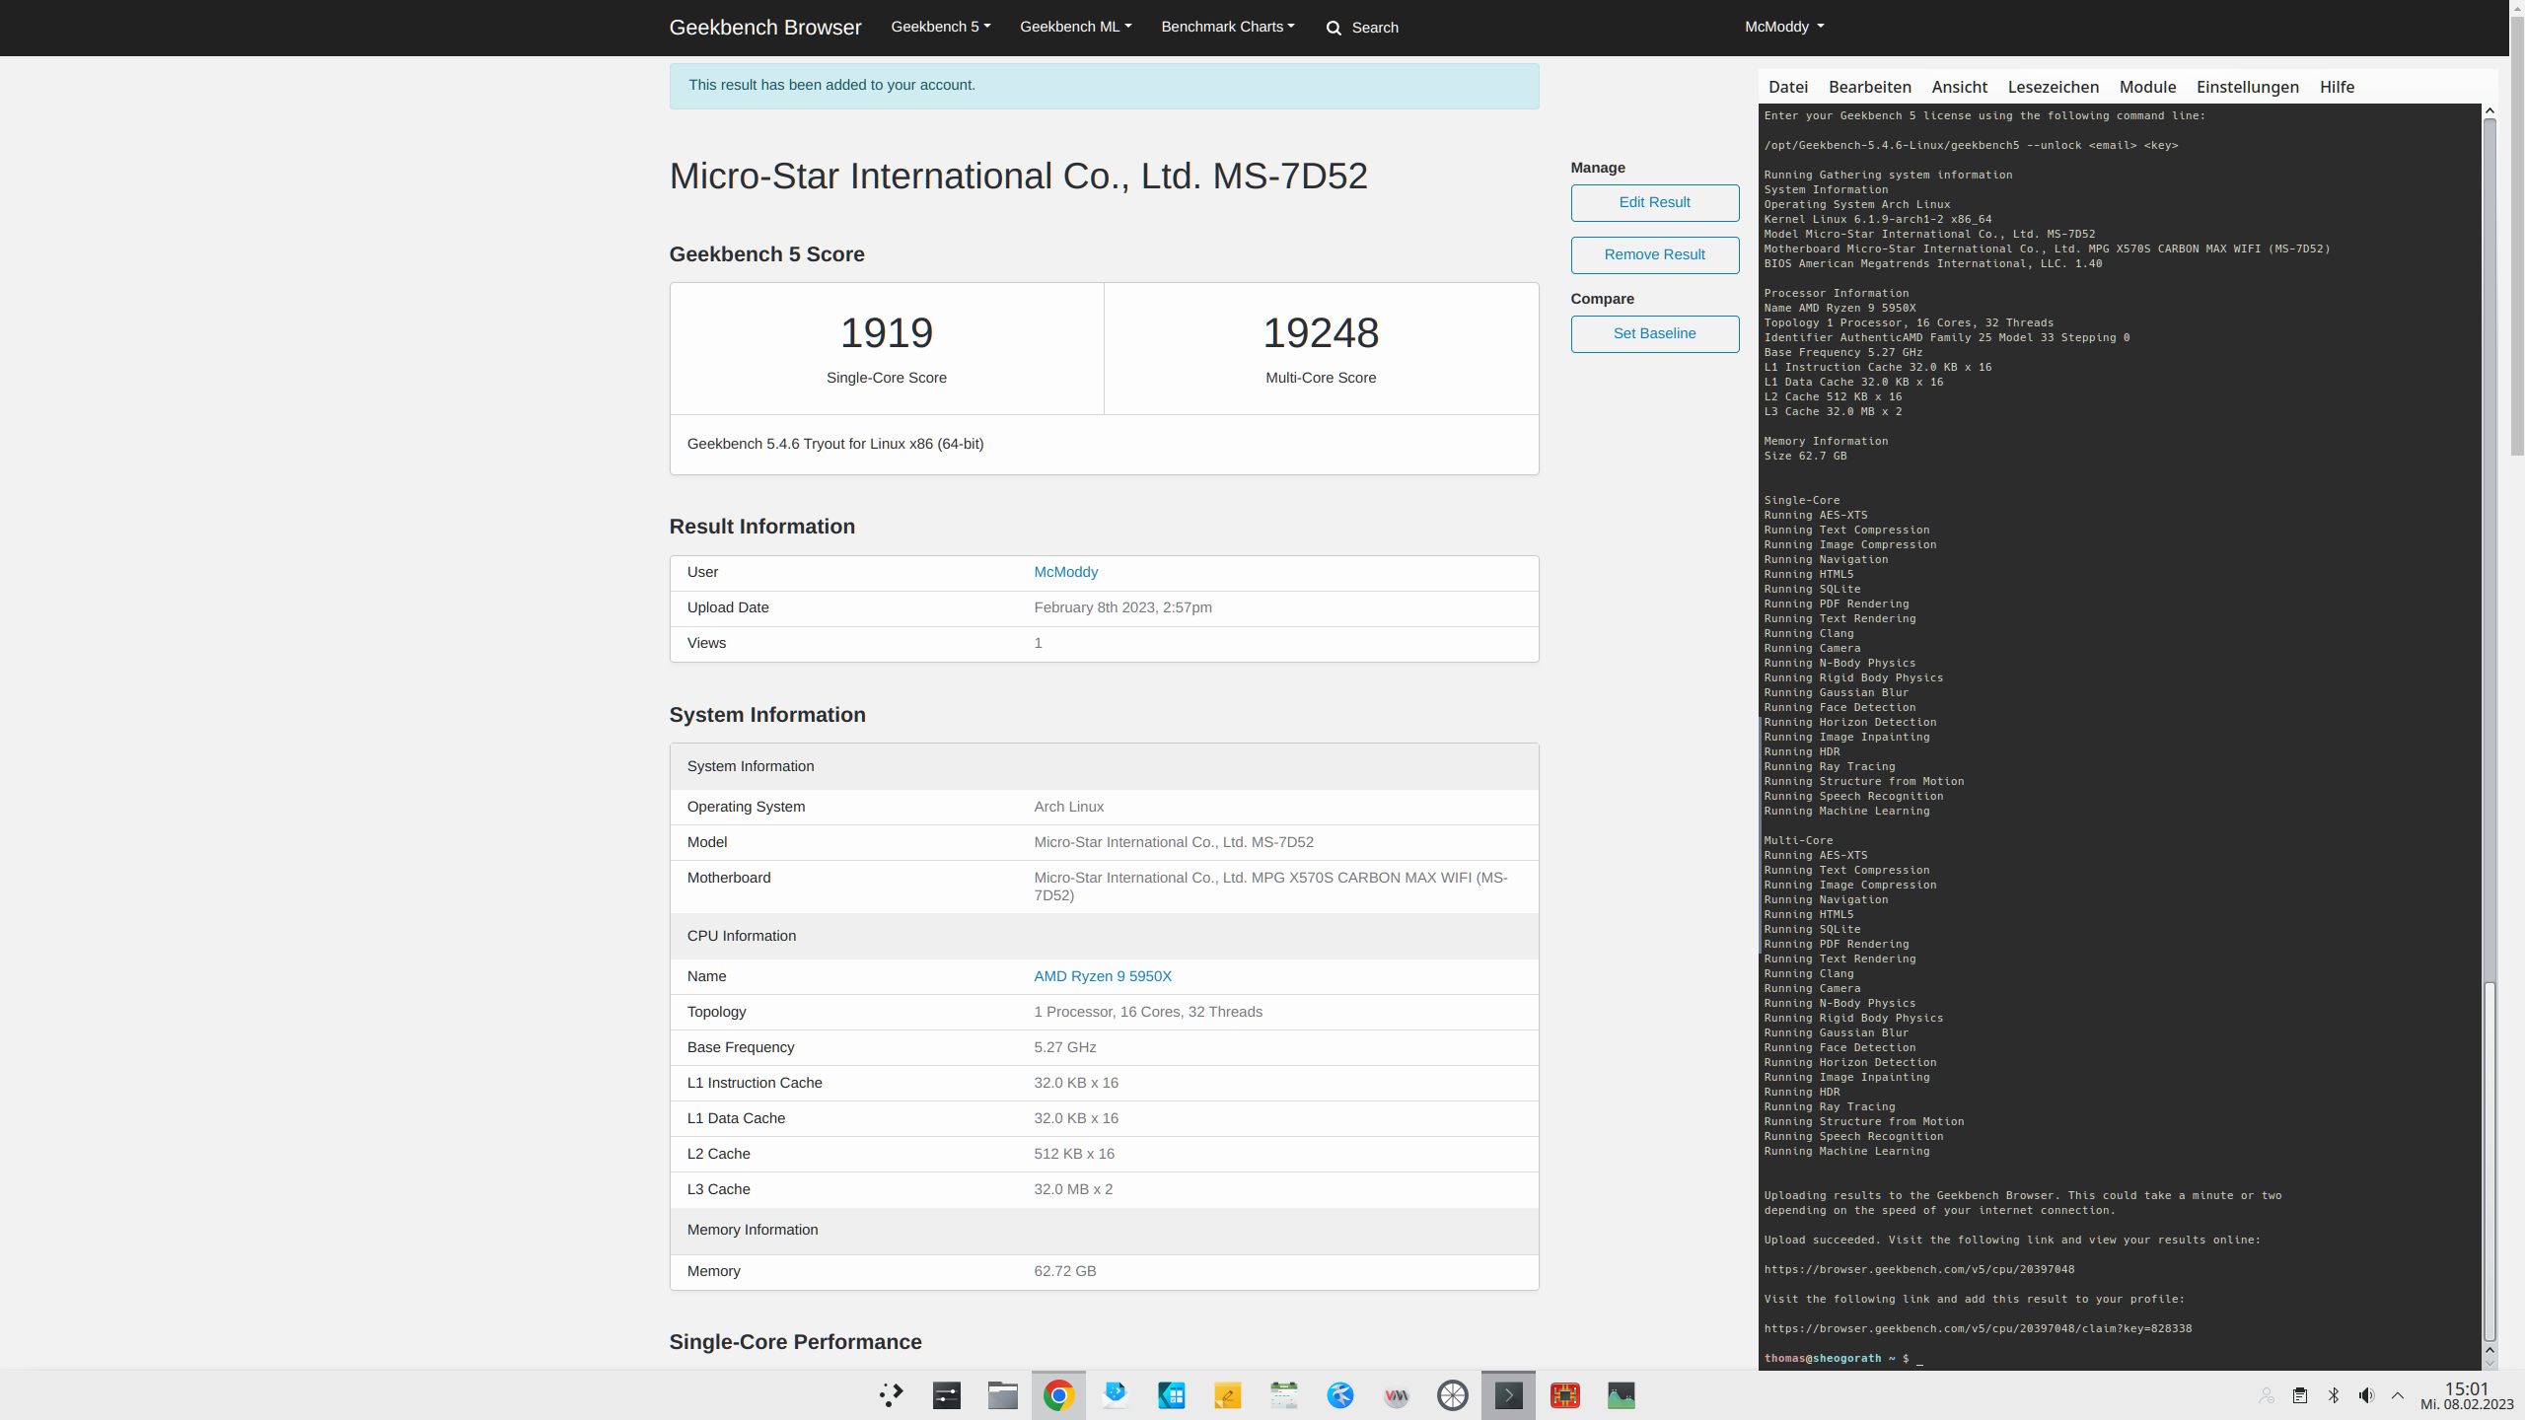Click the claim?key=828338 URL in terminal

pos(1978,1328)
